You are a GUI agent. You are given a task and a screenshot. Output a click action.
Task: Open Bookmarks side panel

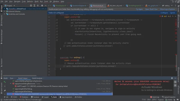tap(2, 75)
